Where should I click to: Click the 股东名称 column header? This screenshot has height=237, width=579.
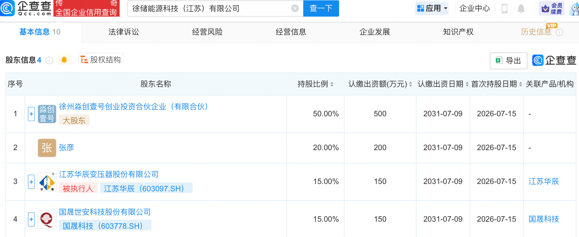click(x=156, y=84)
